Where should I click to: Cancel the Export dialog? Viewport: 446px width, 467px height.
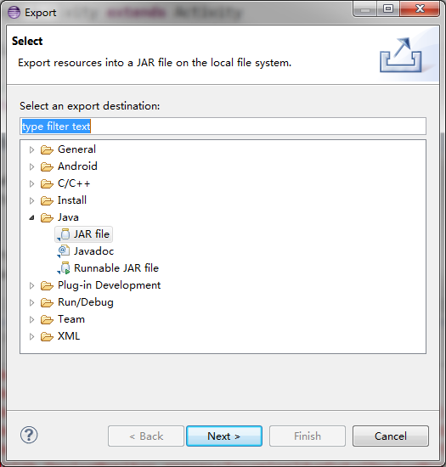(x=391, y=436)
